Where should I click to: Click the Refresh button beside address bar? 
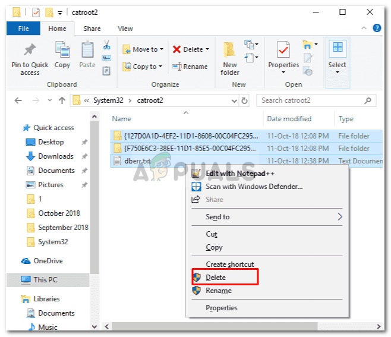click(244, 101)
